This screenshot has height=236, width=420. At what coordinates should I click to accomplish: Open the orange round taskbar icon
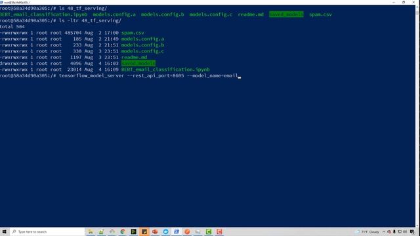(187, 231)
